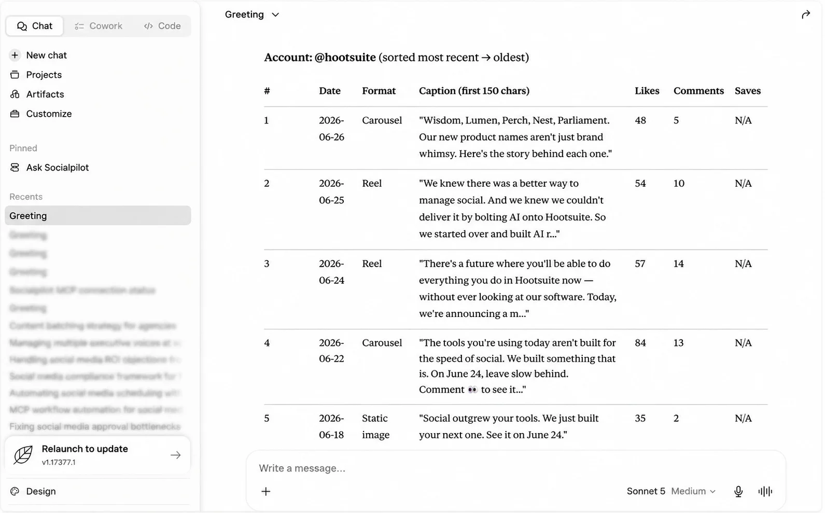Click Comments value 14 in row 3
Image resolution: width=825 pixels, height=513 pixels.
(x=678, y=264)
